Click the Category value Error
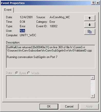The height and width of the screenshot is (112, 101). tap(52, 22)
